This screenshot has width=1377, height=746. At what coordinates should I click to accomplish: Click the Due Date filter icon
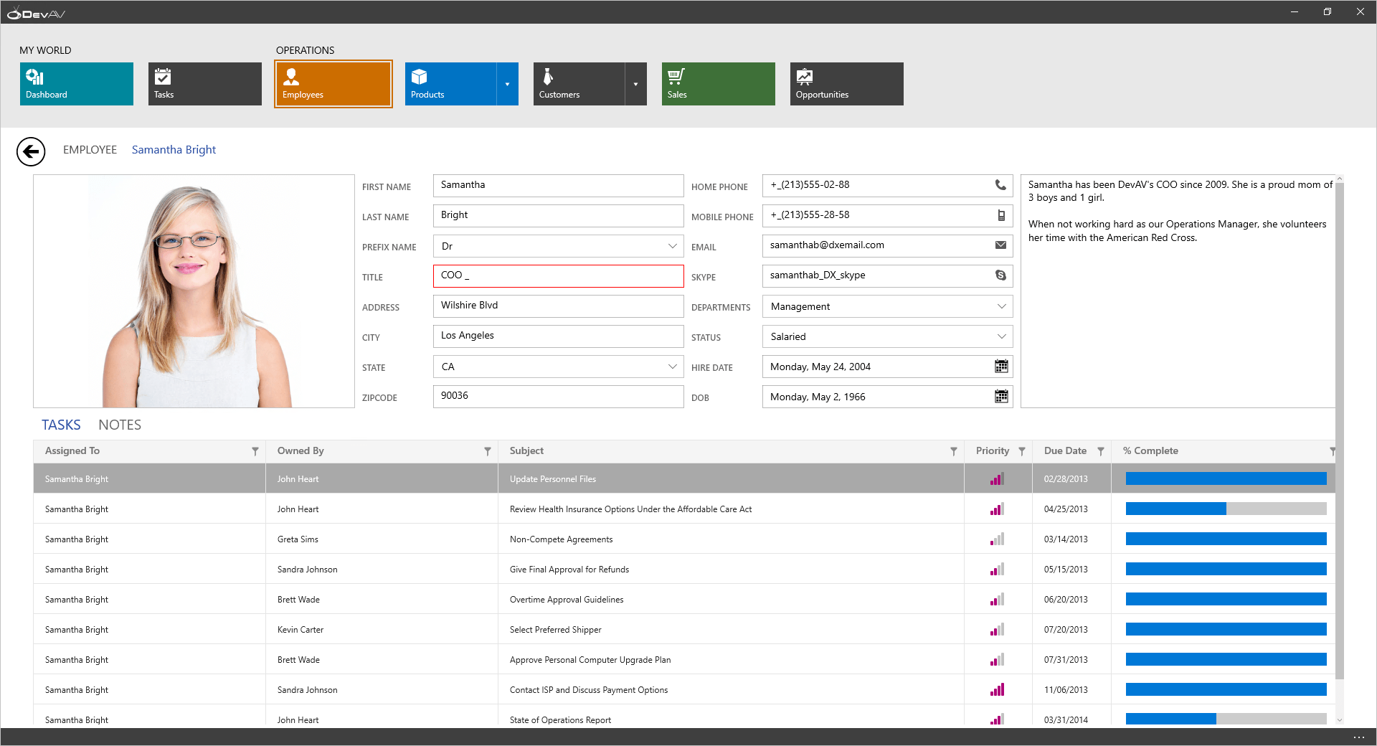(x=1100, y=451)
